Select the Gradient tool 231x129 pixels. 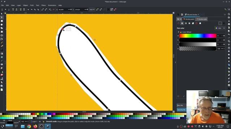[x=1, y=53]
